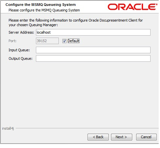Cancel the installer setup

pos(146,137)
